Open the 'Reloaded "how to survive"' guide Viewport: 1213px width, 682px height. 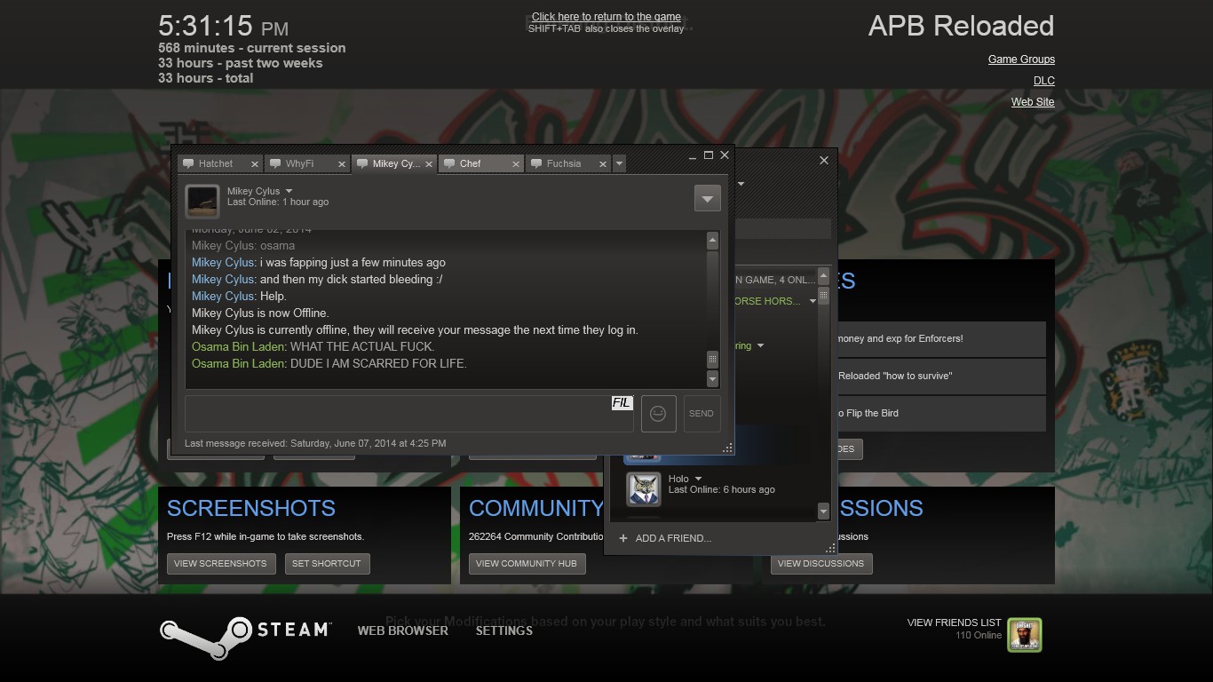point(941,377)
